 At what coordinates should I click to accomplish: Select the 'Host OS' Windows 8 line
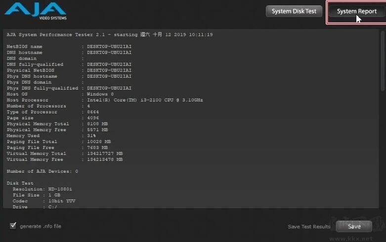point(60,94)
